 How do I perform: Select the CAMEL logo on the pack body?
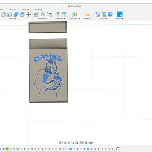48,58
